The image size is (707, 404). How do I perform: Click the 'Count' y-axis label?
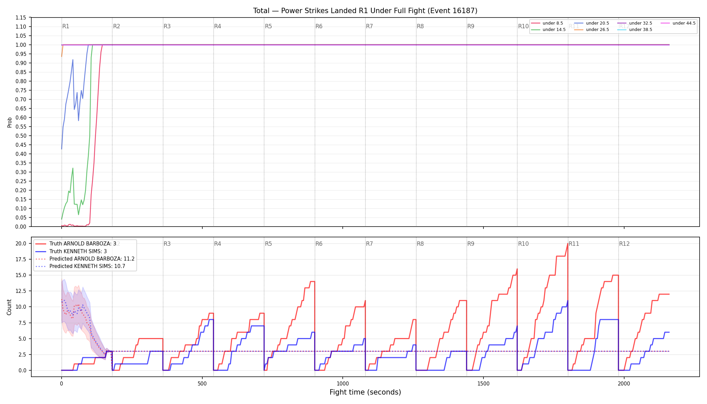(9, 307)
